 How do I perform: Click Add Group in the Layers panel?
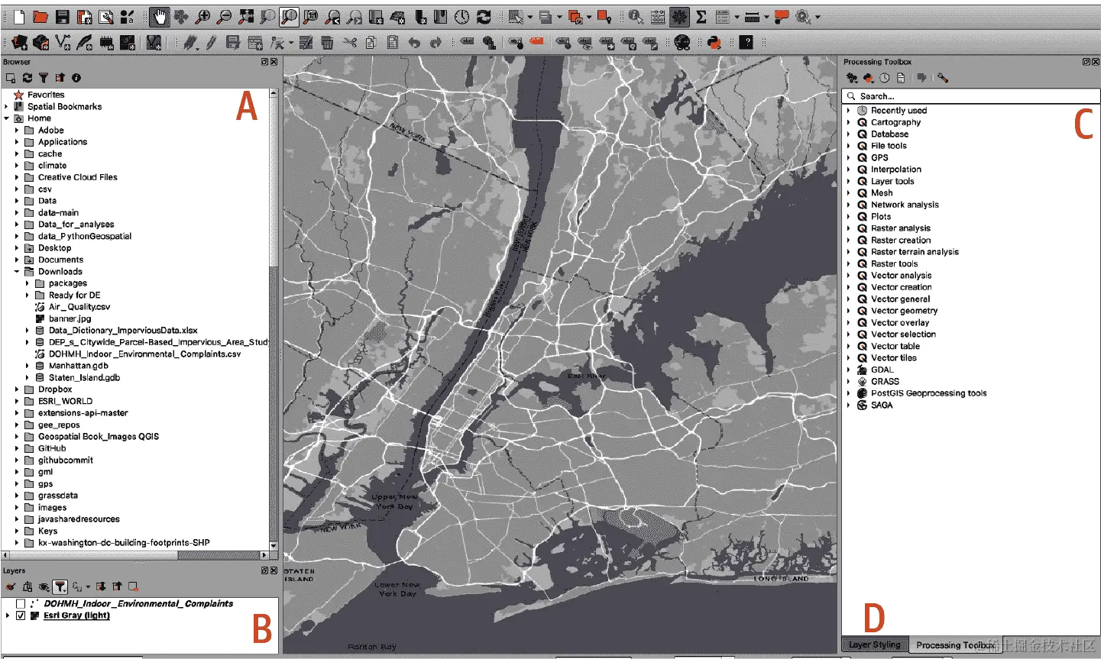pyautogui.click(x=28, y=586)
